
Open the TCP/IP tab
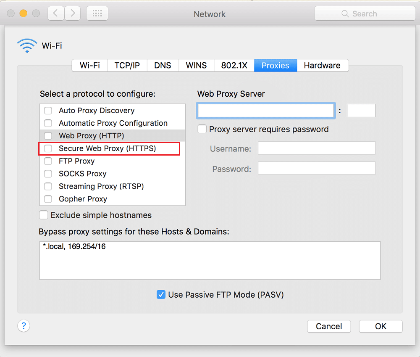pyautogui.click(x=127, y=66)
